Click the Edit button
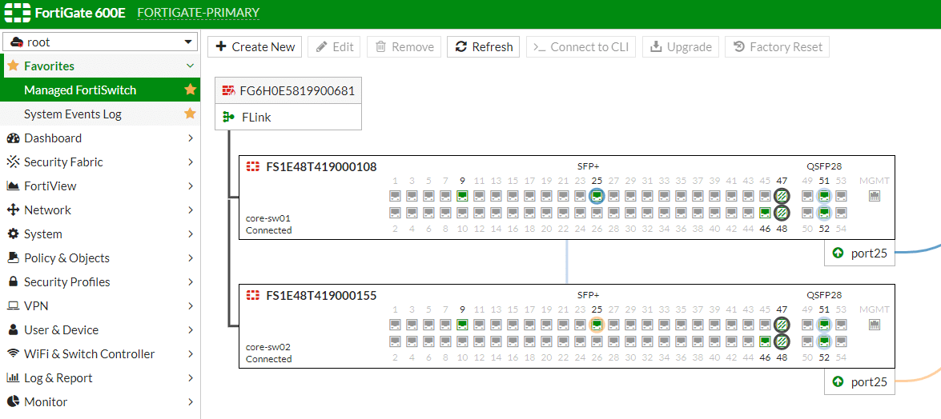Viewport: 941px width, 419px height. (334, 46)
